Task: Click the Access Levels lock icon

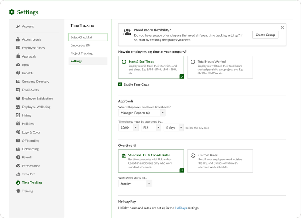Action: pyautogui.click(x=18, y=39)
